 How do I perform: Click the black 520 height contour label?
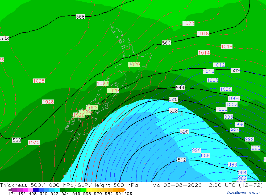click(184, 132)
